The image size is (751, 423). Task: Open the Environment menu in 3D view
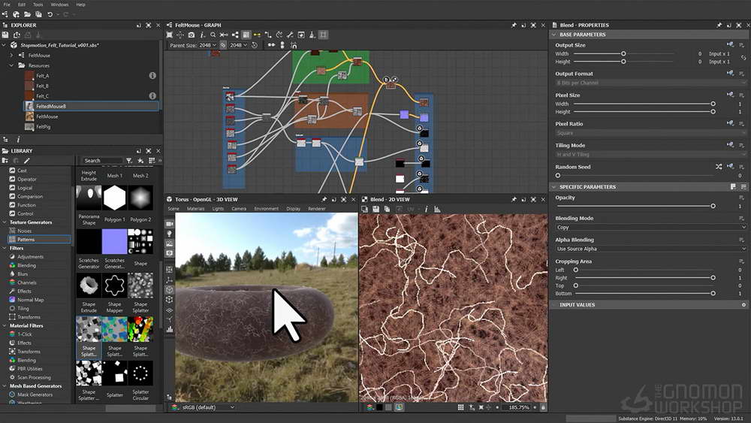coord(267,209)
